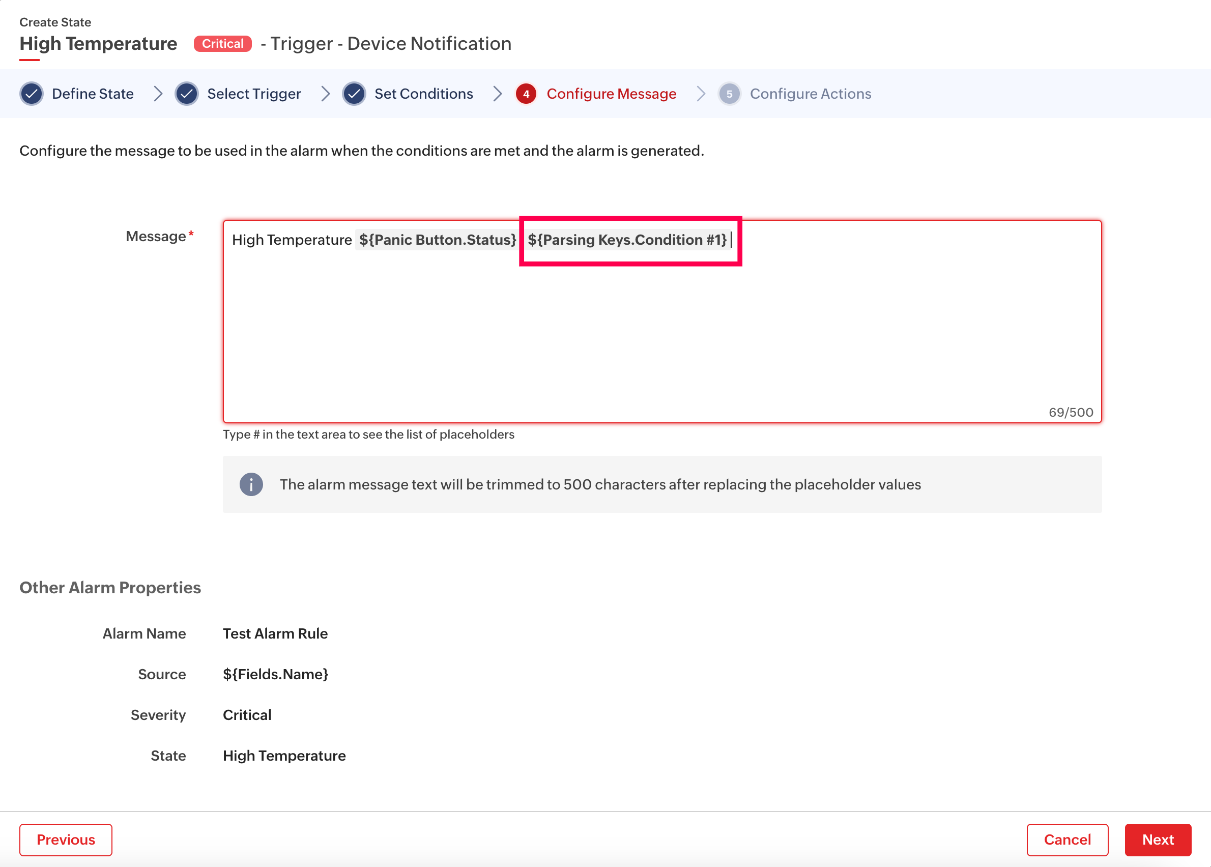Click the Set Conditions checkmark icon
This screenshot has width=1211, height=867.
(x=354, y=94)
